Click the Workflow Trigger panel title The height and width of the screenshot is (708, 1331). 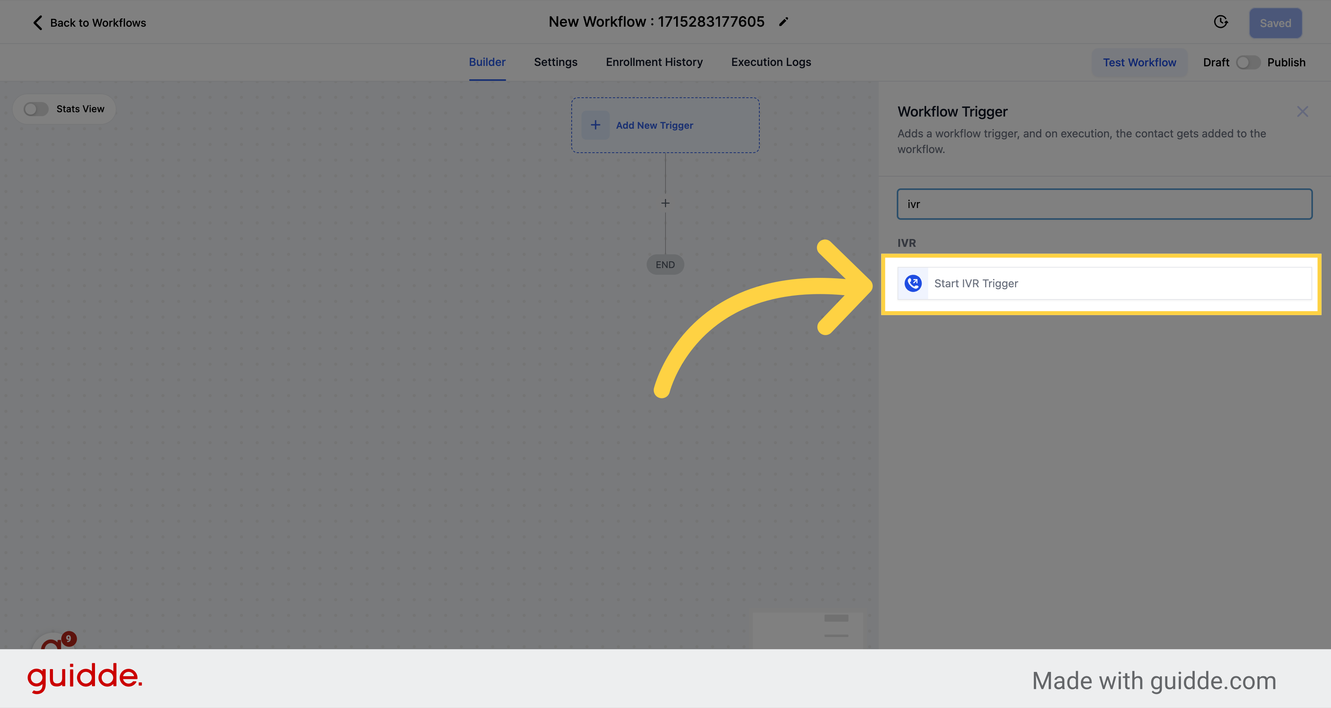tap(952, 111)
